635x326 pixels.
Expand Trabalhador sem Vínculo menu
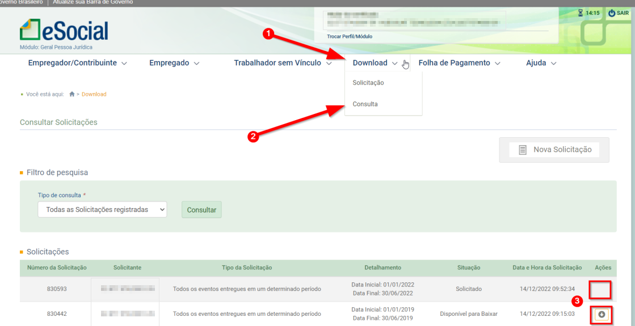(282, 63)
